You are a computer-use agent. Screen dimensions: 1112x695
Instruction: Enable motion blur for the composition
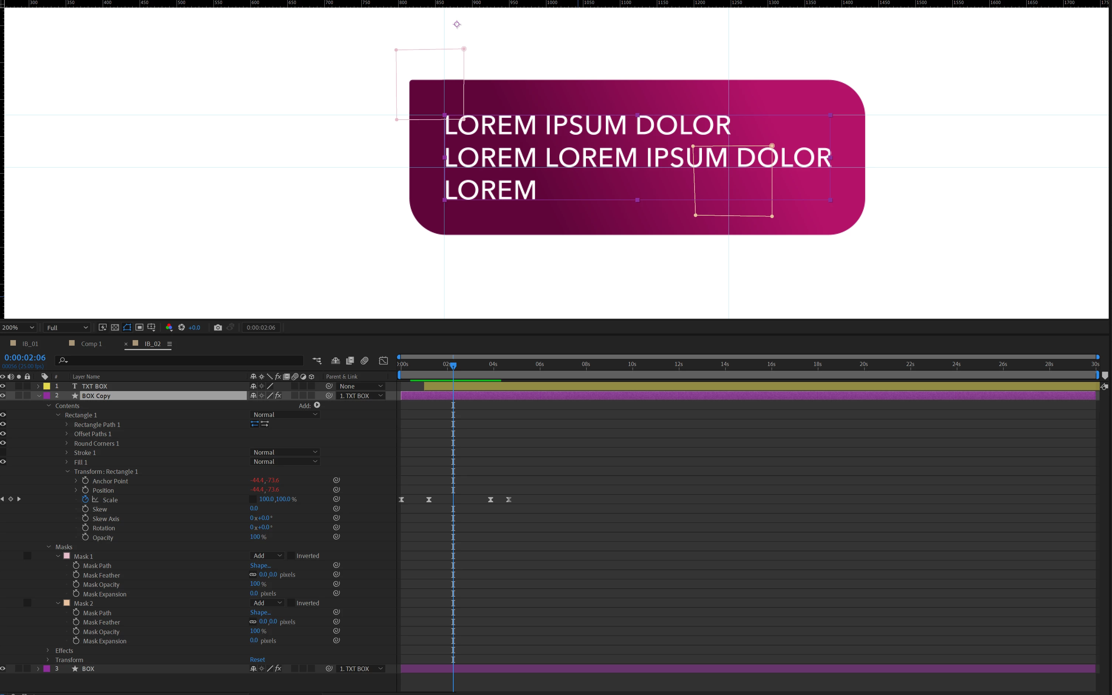pyautogui.click(x=365, y=361)
